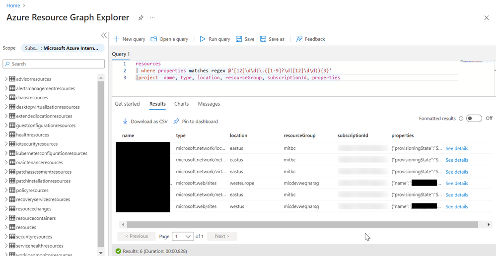The width and height of the screenshot is (496, 256).
Task: Collapse the left pane with double chevron
Action: pyautogui.click(x=104, y=35)
